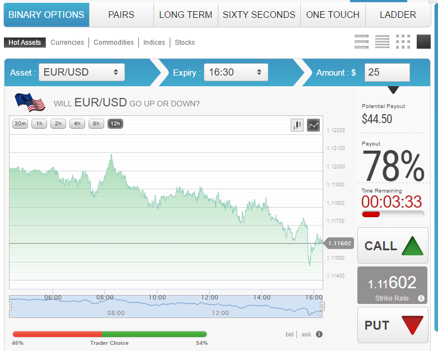Toggle the 12h chart timeframe

(115, 124)
